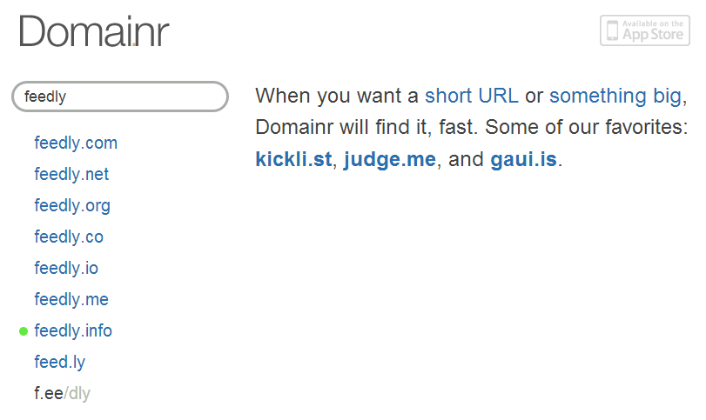Follow the 'short URL' link
Image resolution: width=706 pixels, height=420 pixels.
click(x=472, y=96)
